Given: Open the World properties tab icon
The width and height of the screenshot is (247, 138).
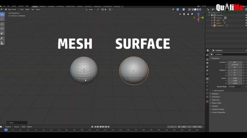Looking at the screenshot, I should pos(207,74).
